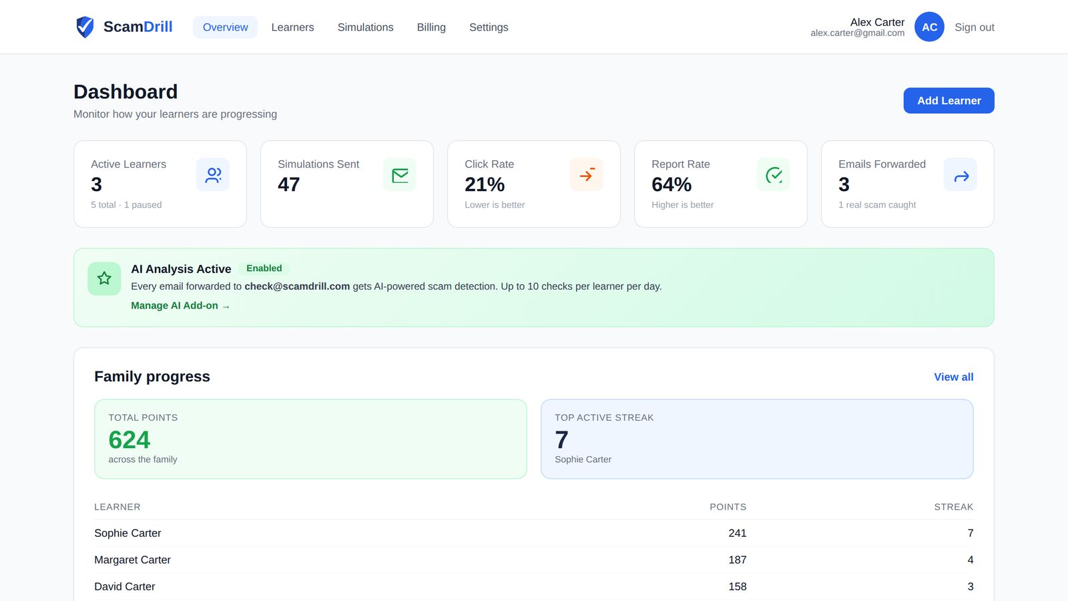Click the ScamDrill shield logo icon

[x=85, y=27]
